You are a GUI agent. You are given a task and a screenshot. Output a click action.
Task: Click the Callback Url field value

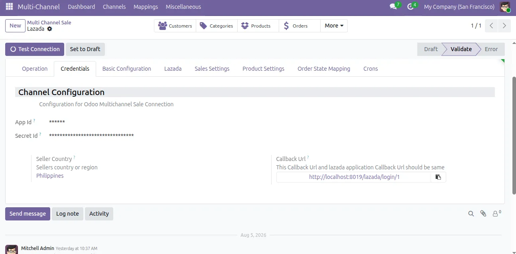354,177
